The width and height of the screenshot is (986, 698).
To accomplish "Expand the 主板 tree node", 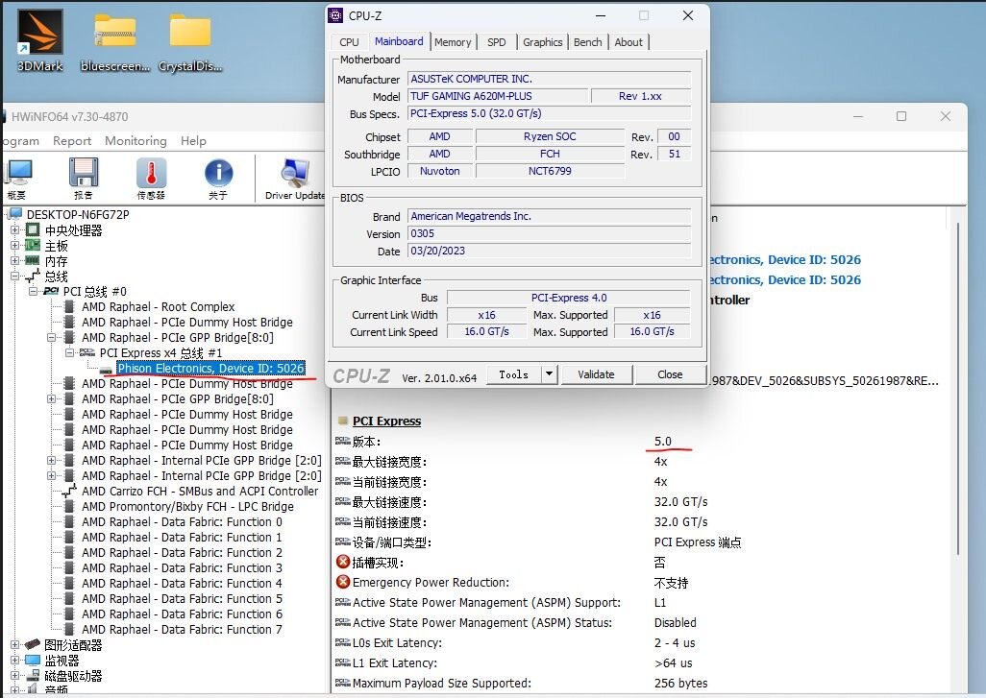I will tap(15, 245).
